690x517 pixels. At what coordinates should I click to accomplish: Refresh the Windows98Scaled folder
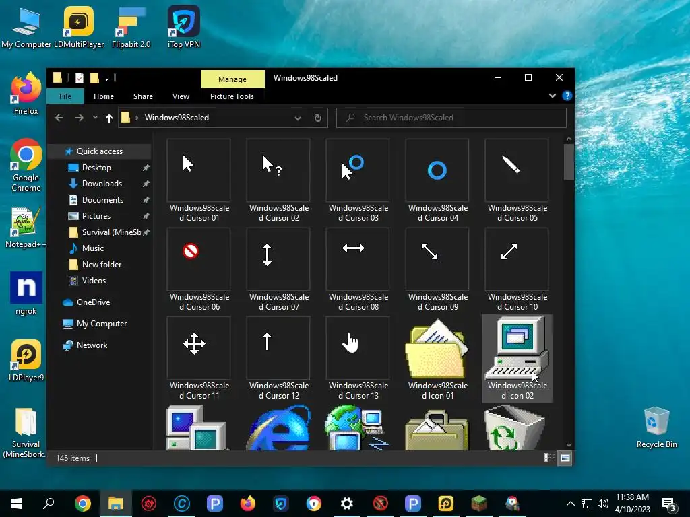318,118
